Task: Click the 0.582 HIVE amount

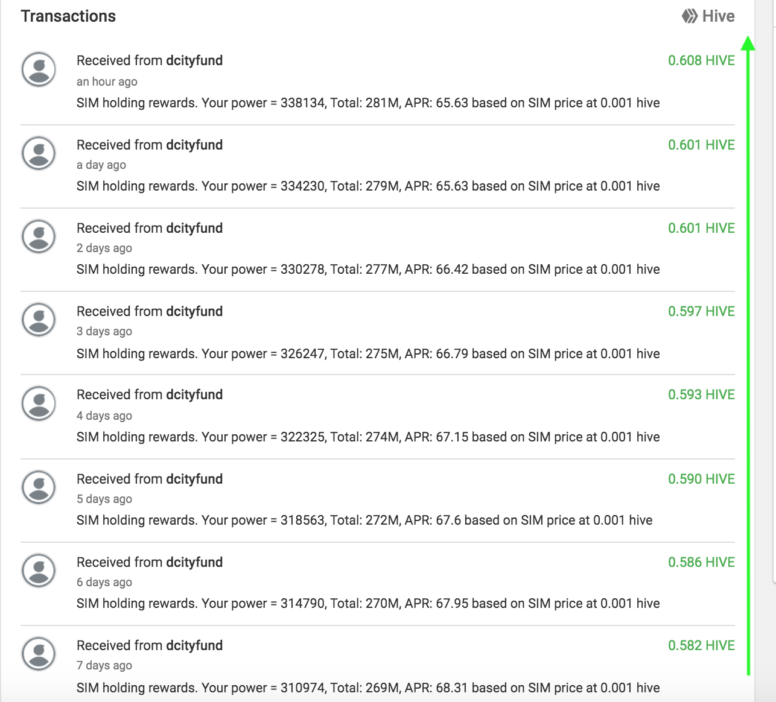Action: pos(701,645)
